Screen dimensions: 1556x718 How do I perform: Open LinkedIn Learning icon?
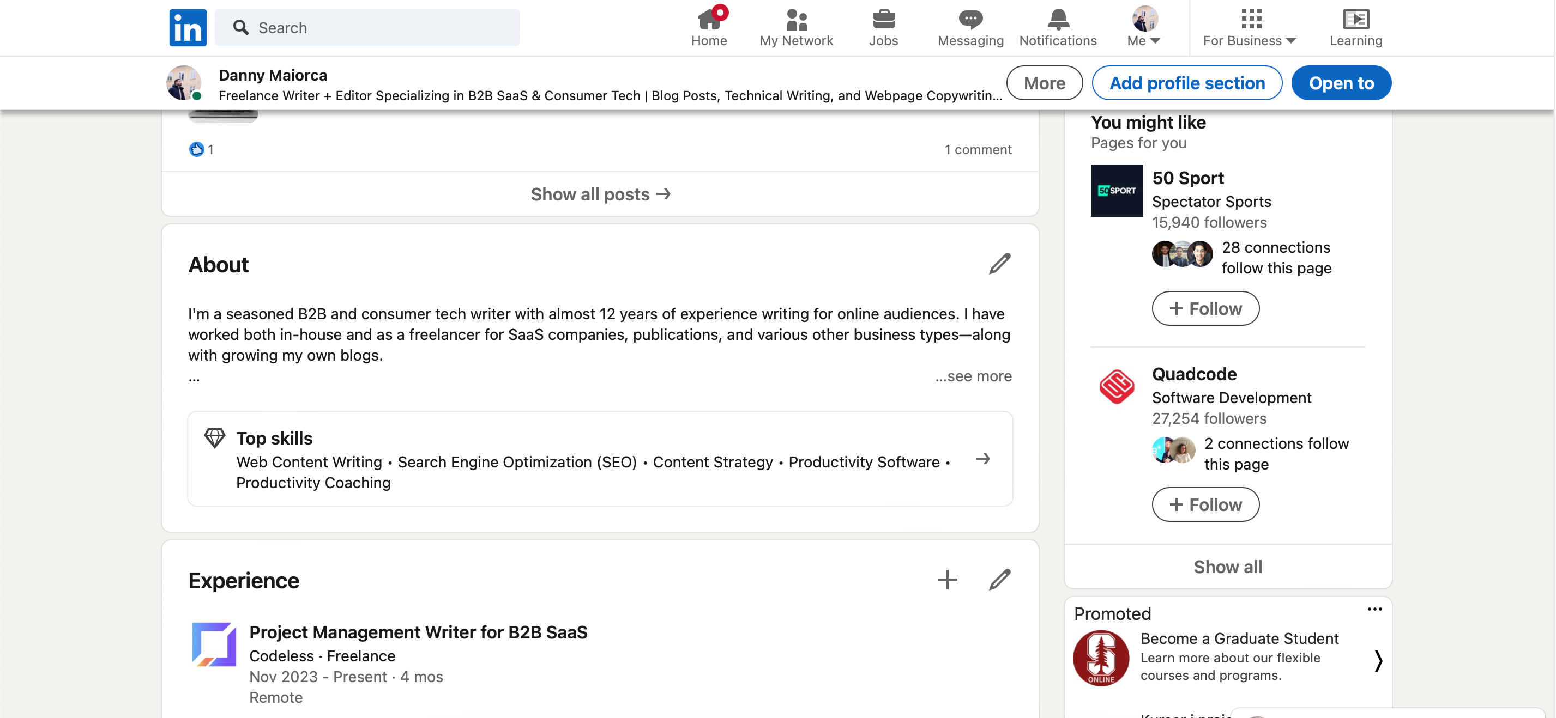pos(1355,20)
